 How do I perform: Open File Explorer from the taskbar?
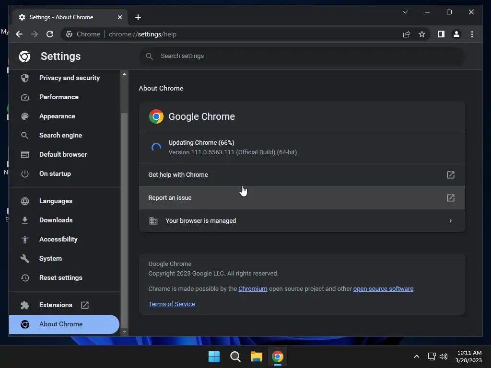tap(256, 356)
